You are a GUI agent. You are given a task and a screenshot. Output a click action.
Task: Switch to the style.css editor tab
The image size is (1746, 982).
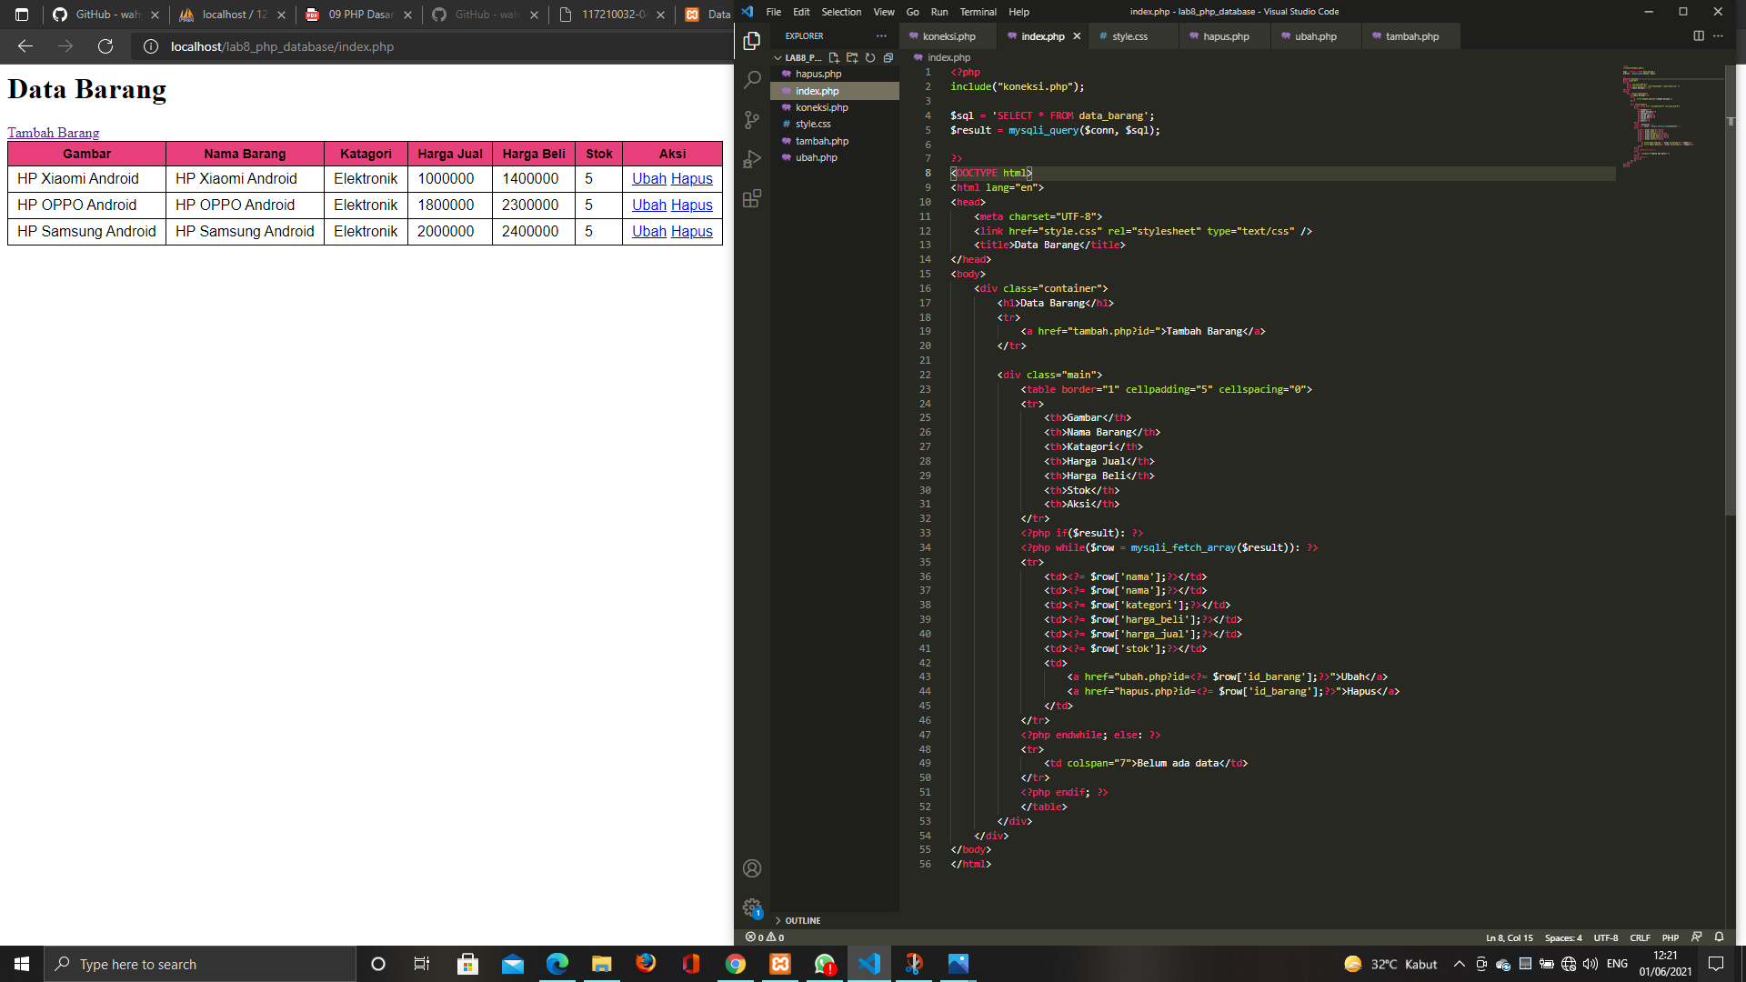(x=1130, y=35)
